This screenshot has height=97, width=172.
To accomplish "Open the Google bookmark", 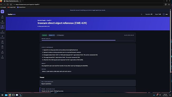I will [3, 7].
